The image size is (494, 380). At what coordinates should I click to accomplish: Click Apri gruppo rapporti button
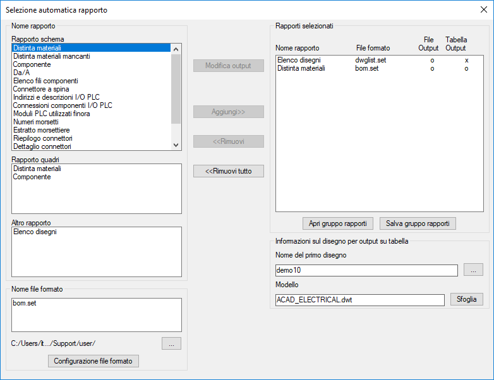pyautogui.click(x=337, y=223)
